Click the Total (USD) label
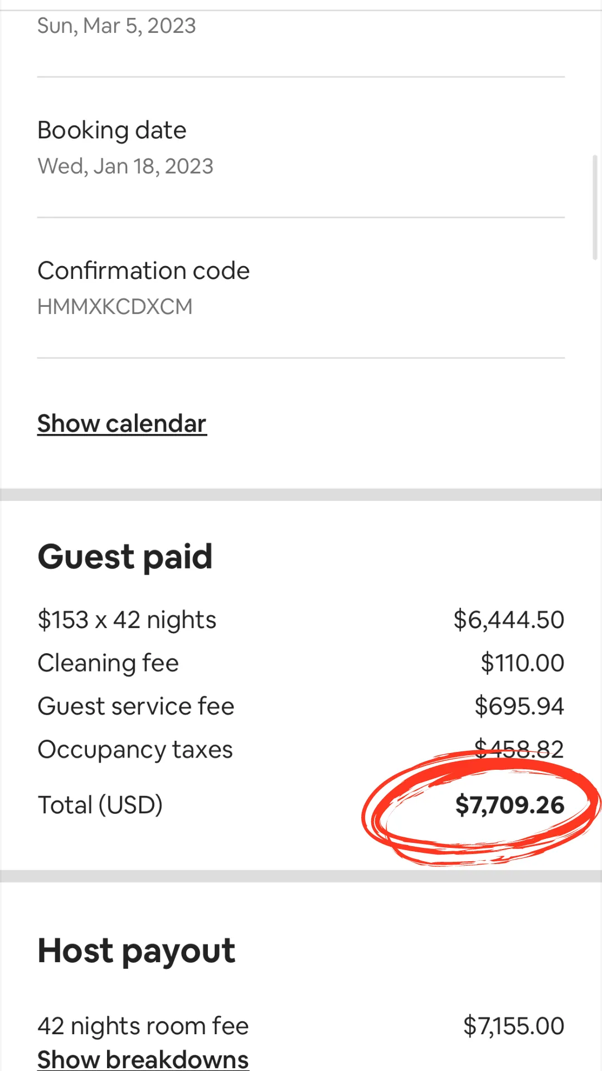The width and height of the screenshot is (602, 1071). (x=100, y=805)
